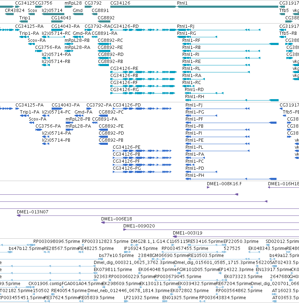Image resolution: width=299 pixels, height=303 pixels.
Task: Click the Scox gene label
Action: (x=32, y=11)
